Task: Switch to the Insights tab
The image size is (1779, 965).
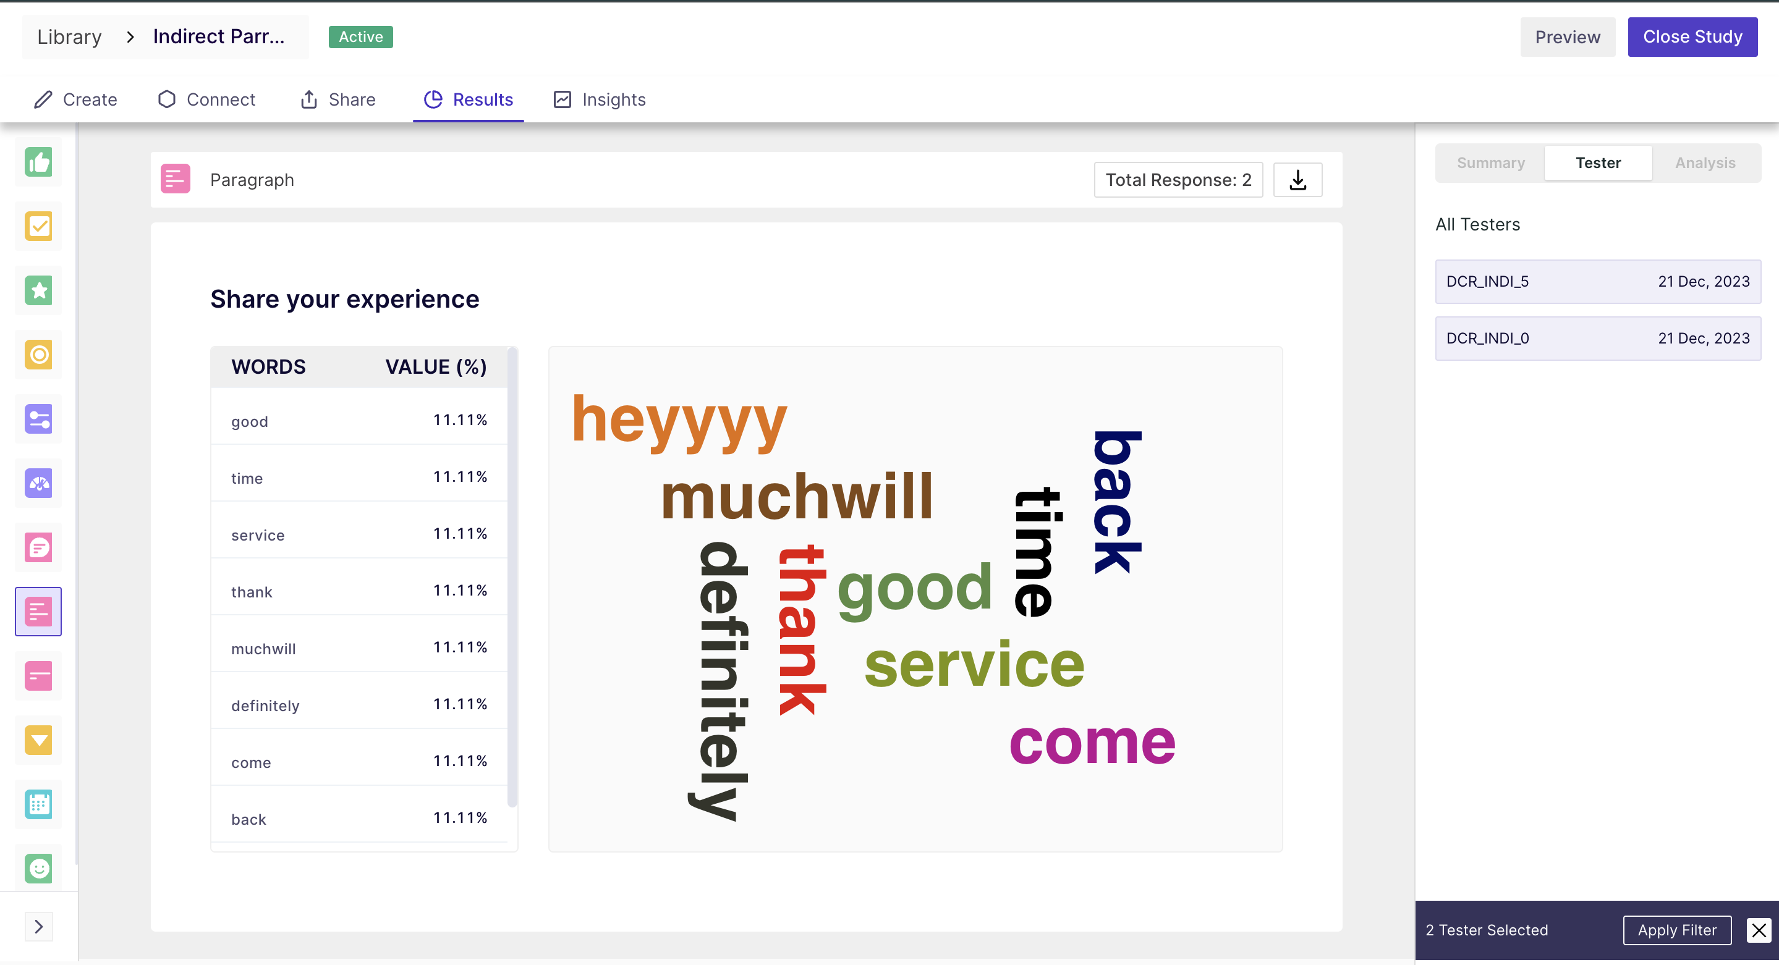Action: [600, 99]
